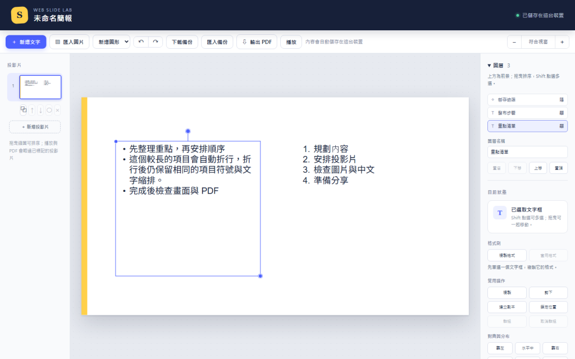
Task: Collapse the 圖層 layers section
Action: coord(489,66)
